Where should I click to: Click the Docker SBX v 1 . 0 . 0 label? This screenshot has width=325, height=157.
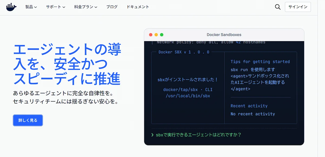[184, 52]
